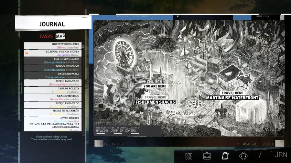Screen dimensions: 291x163
Task: Select the Capa de Policía check
Action: pos(52,90)
